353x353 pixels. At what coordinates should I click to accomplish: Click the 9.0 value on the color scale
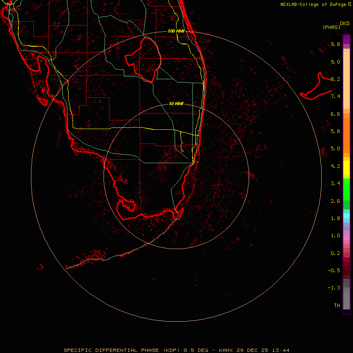click(x=335, y=62)
